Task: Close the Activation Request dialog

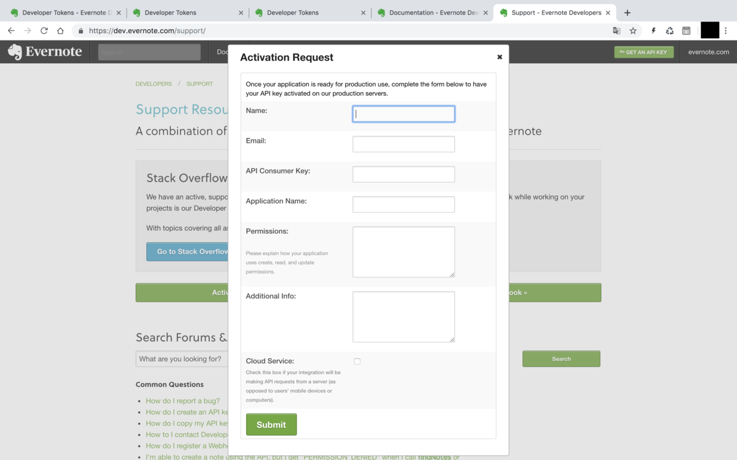Action: [499, 56]
